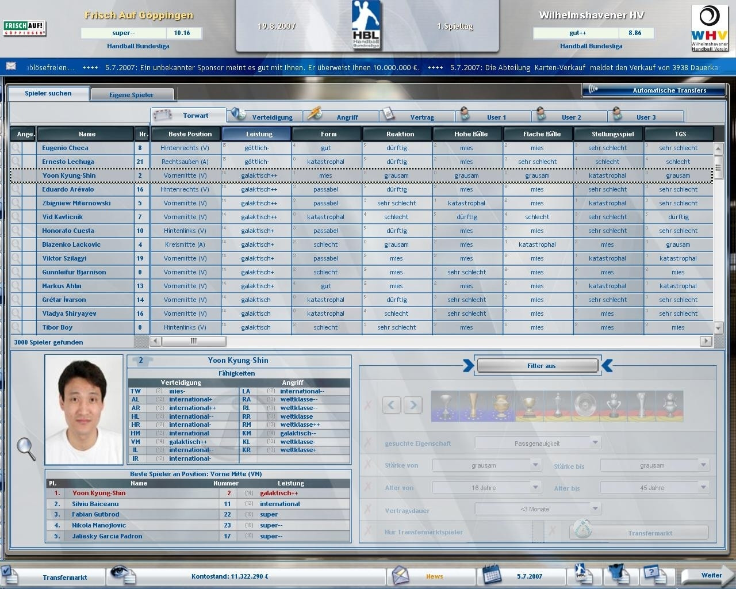
Task: Toggle the X next to Alter von
Action: (368, 487)
